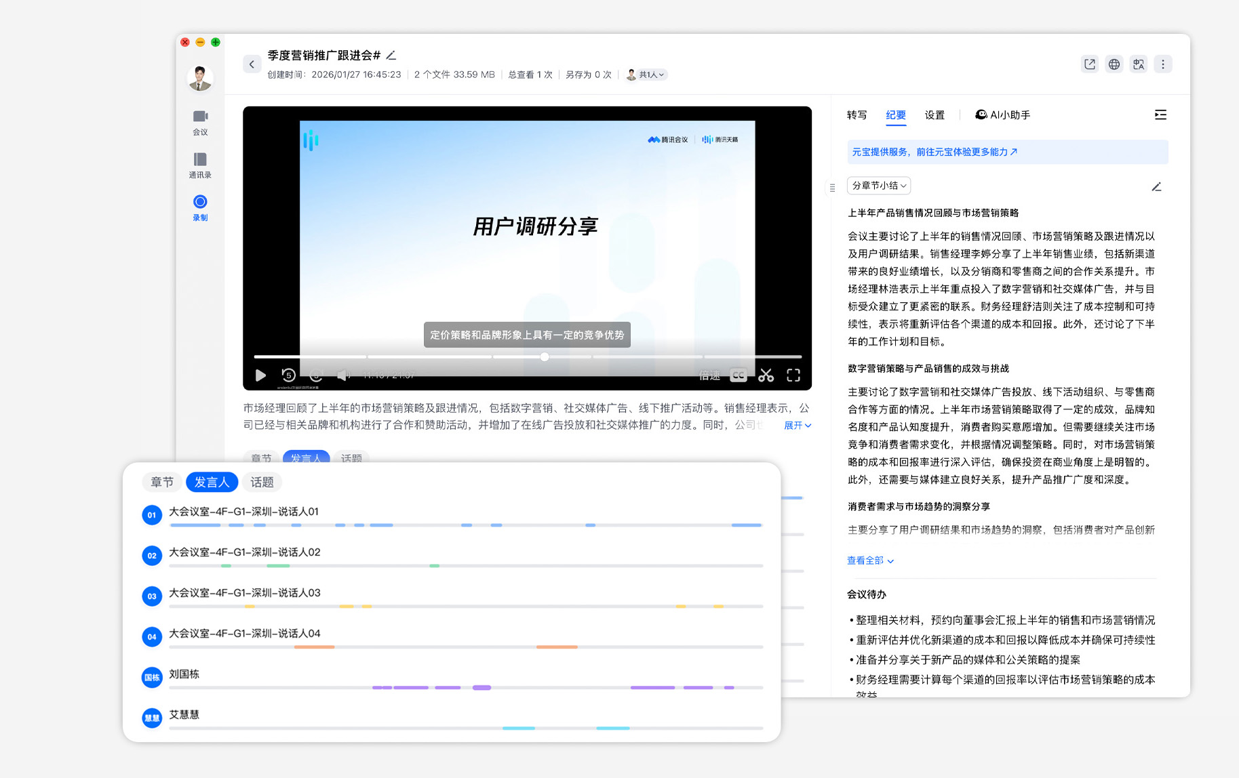Edit the meeting title with the pencil icon
Viewport: 1239px width, 778px height.
coord(391,56)
